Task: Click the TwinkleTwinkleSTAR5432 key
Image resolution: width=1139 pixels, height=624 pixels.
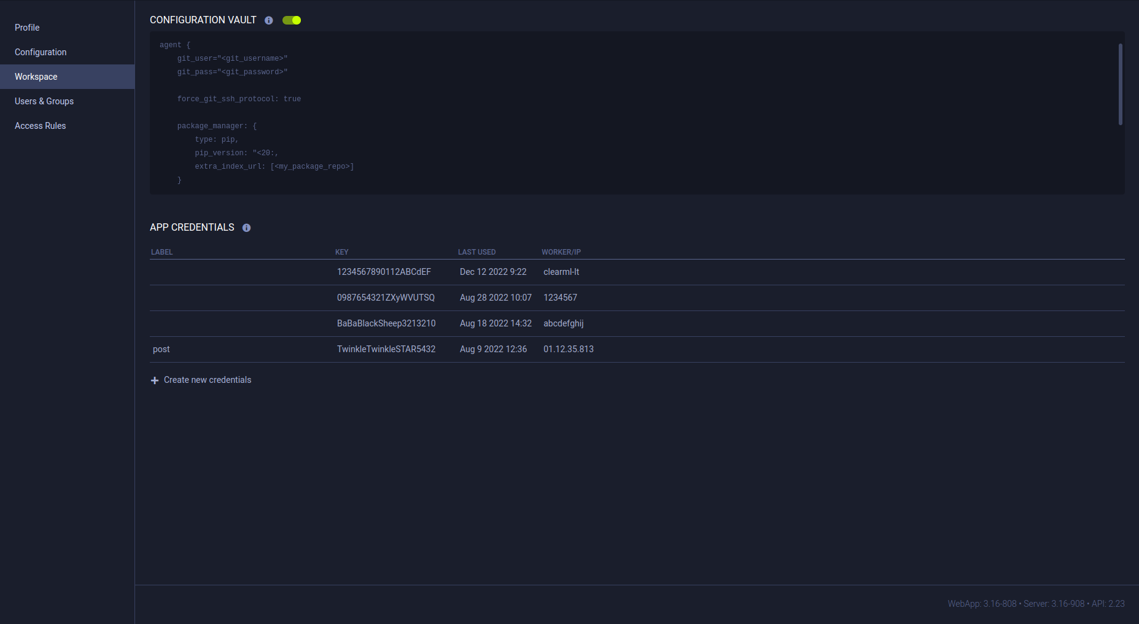Action: click(x=386, y=349)
